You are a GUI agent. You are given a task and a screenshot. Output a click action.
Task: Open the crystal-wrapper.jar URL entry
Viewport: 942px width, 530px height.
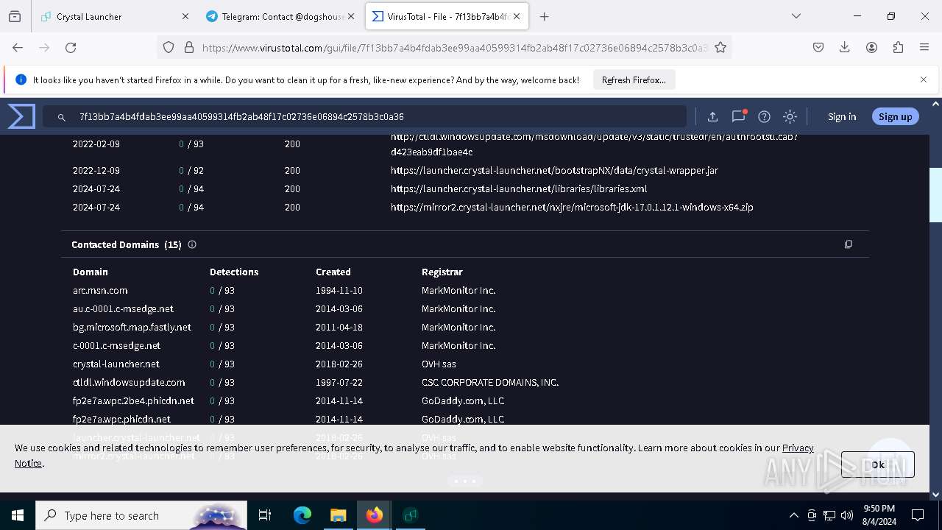click(554, 170)
